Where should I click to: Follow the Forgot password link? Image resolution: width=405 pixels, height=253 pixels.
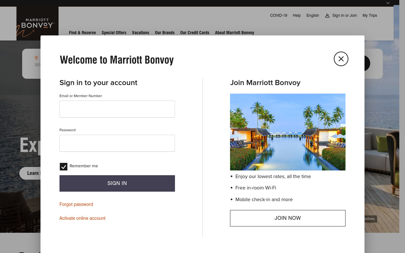coord(76,204)
